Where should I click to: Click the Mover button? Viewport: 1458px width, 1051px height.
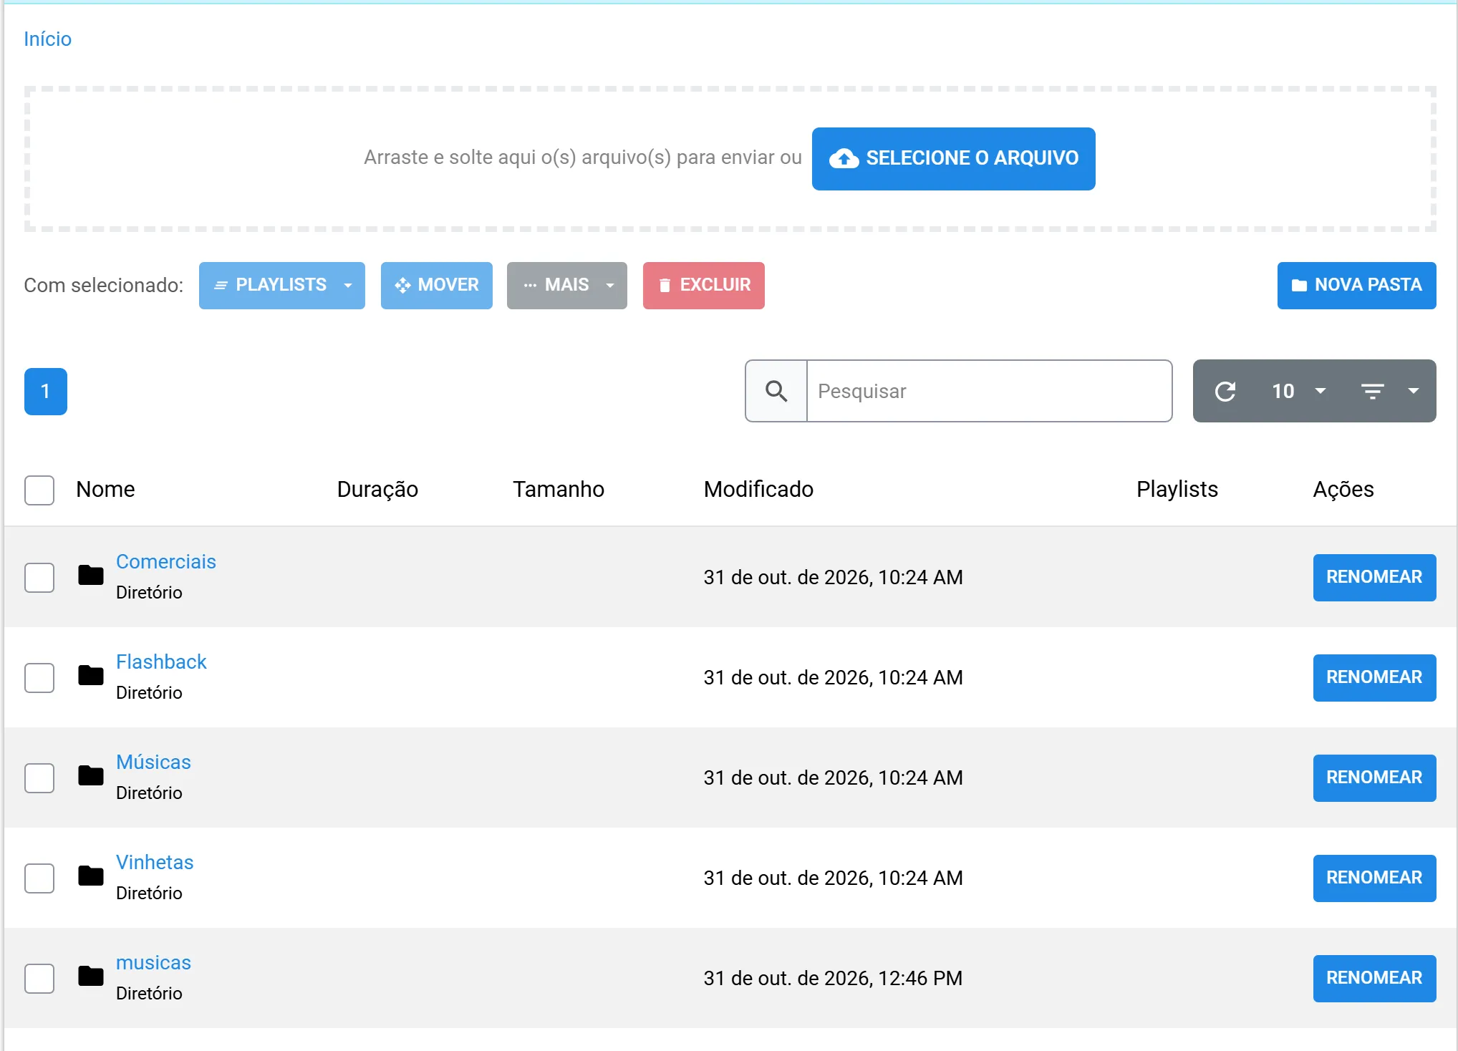[x=437, y=286]
